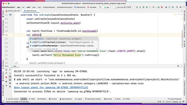Click red Stop icon in Run panel
The height and width of the screenshot is (105, 187).
tap(6, 77)
